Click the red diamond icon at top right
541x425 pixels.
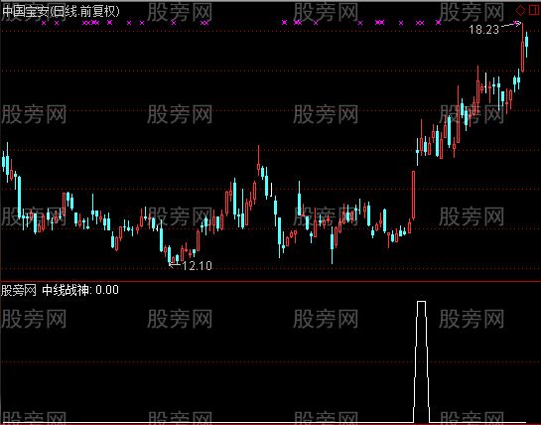[520, 10]
